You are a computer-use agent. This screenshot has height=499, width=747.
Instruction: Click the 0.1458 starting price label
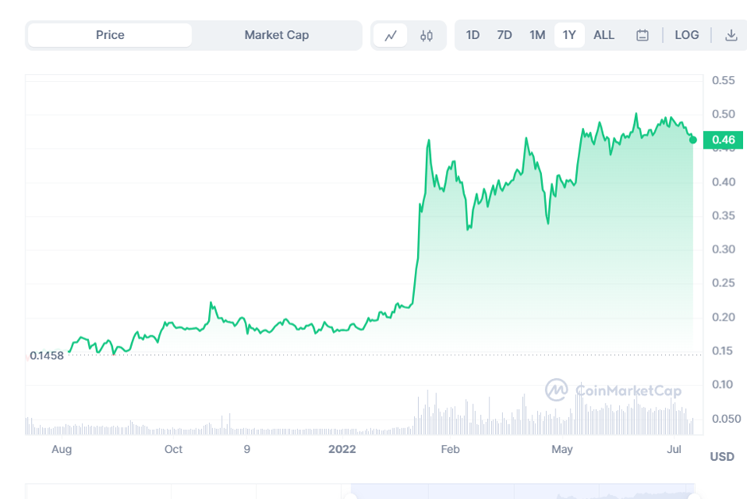(47, 355)
